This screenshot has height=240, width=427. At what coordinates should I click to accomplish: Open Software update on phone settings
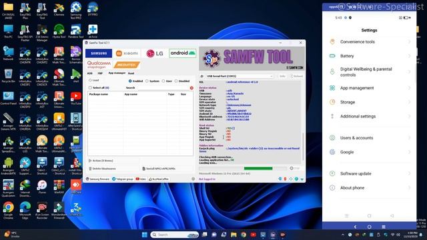(369, 173)
